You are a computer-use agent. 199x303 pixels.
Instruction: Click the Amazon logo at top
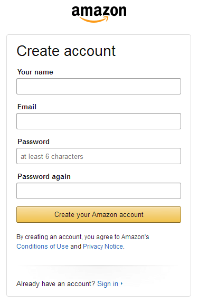pyautogui.click(x=99, y=14)
